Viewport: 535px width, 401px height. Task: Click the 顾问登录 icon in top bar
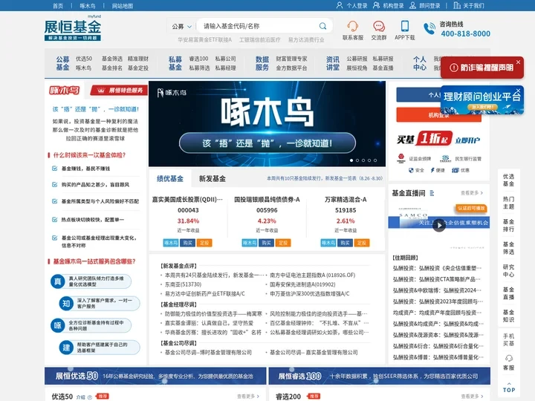pyautogui.click(x=412, y=5)
